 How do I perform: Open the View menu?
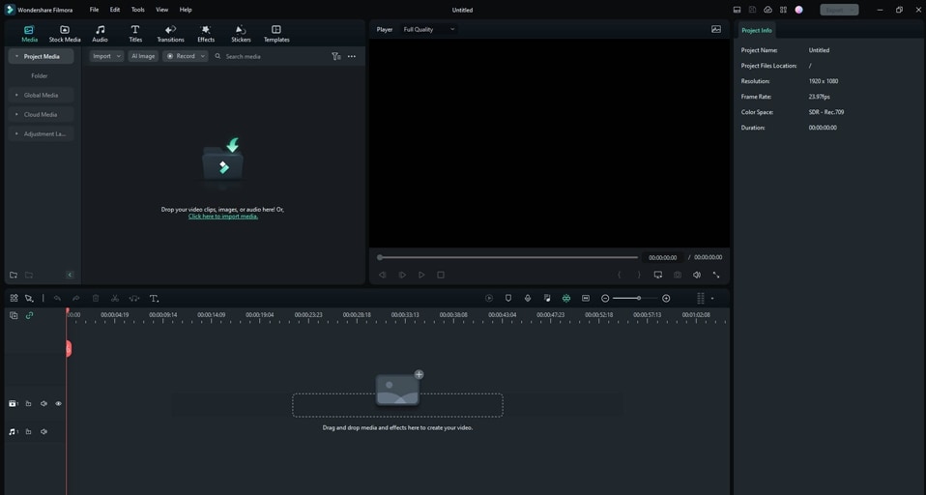point(161,10)
